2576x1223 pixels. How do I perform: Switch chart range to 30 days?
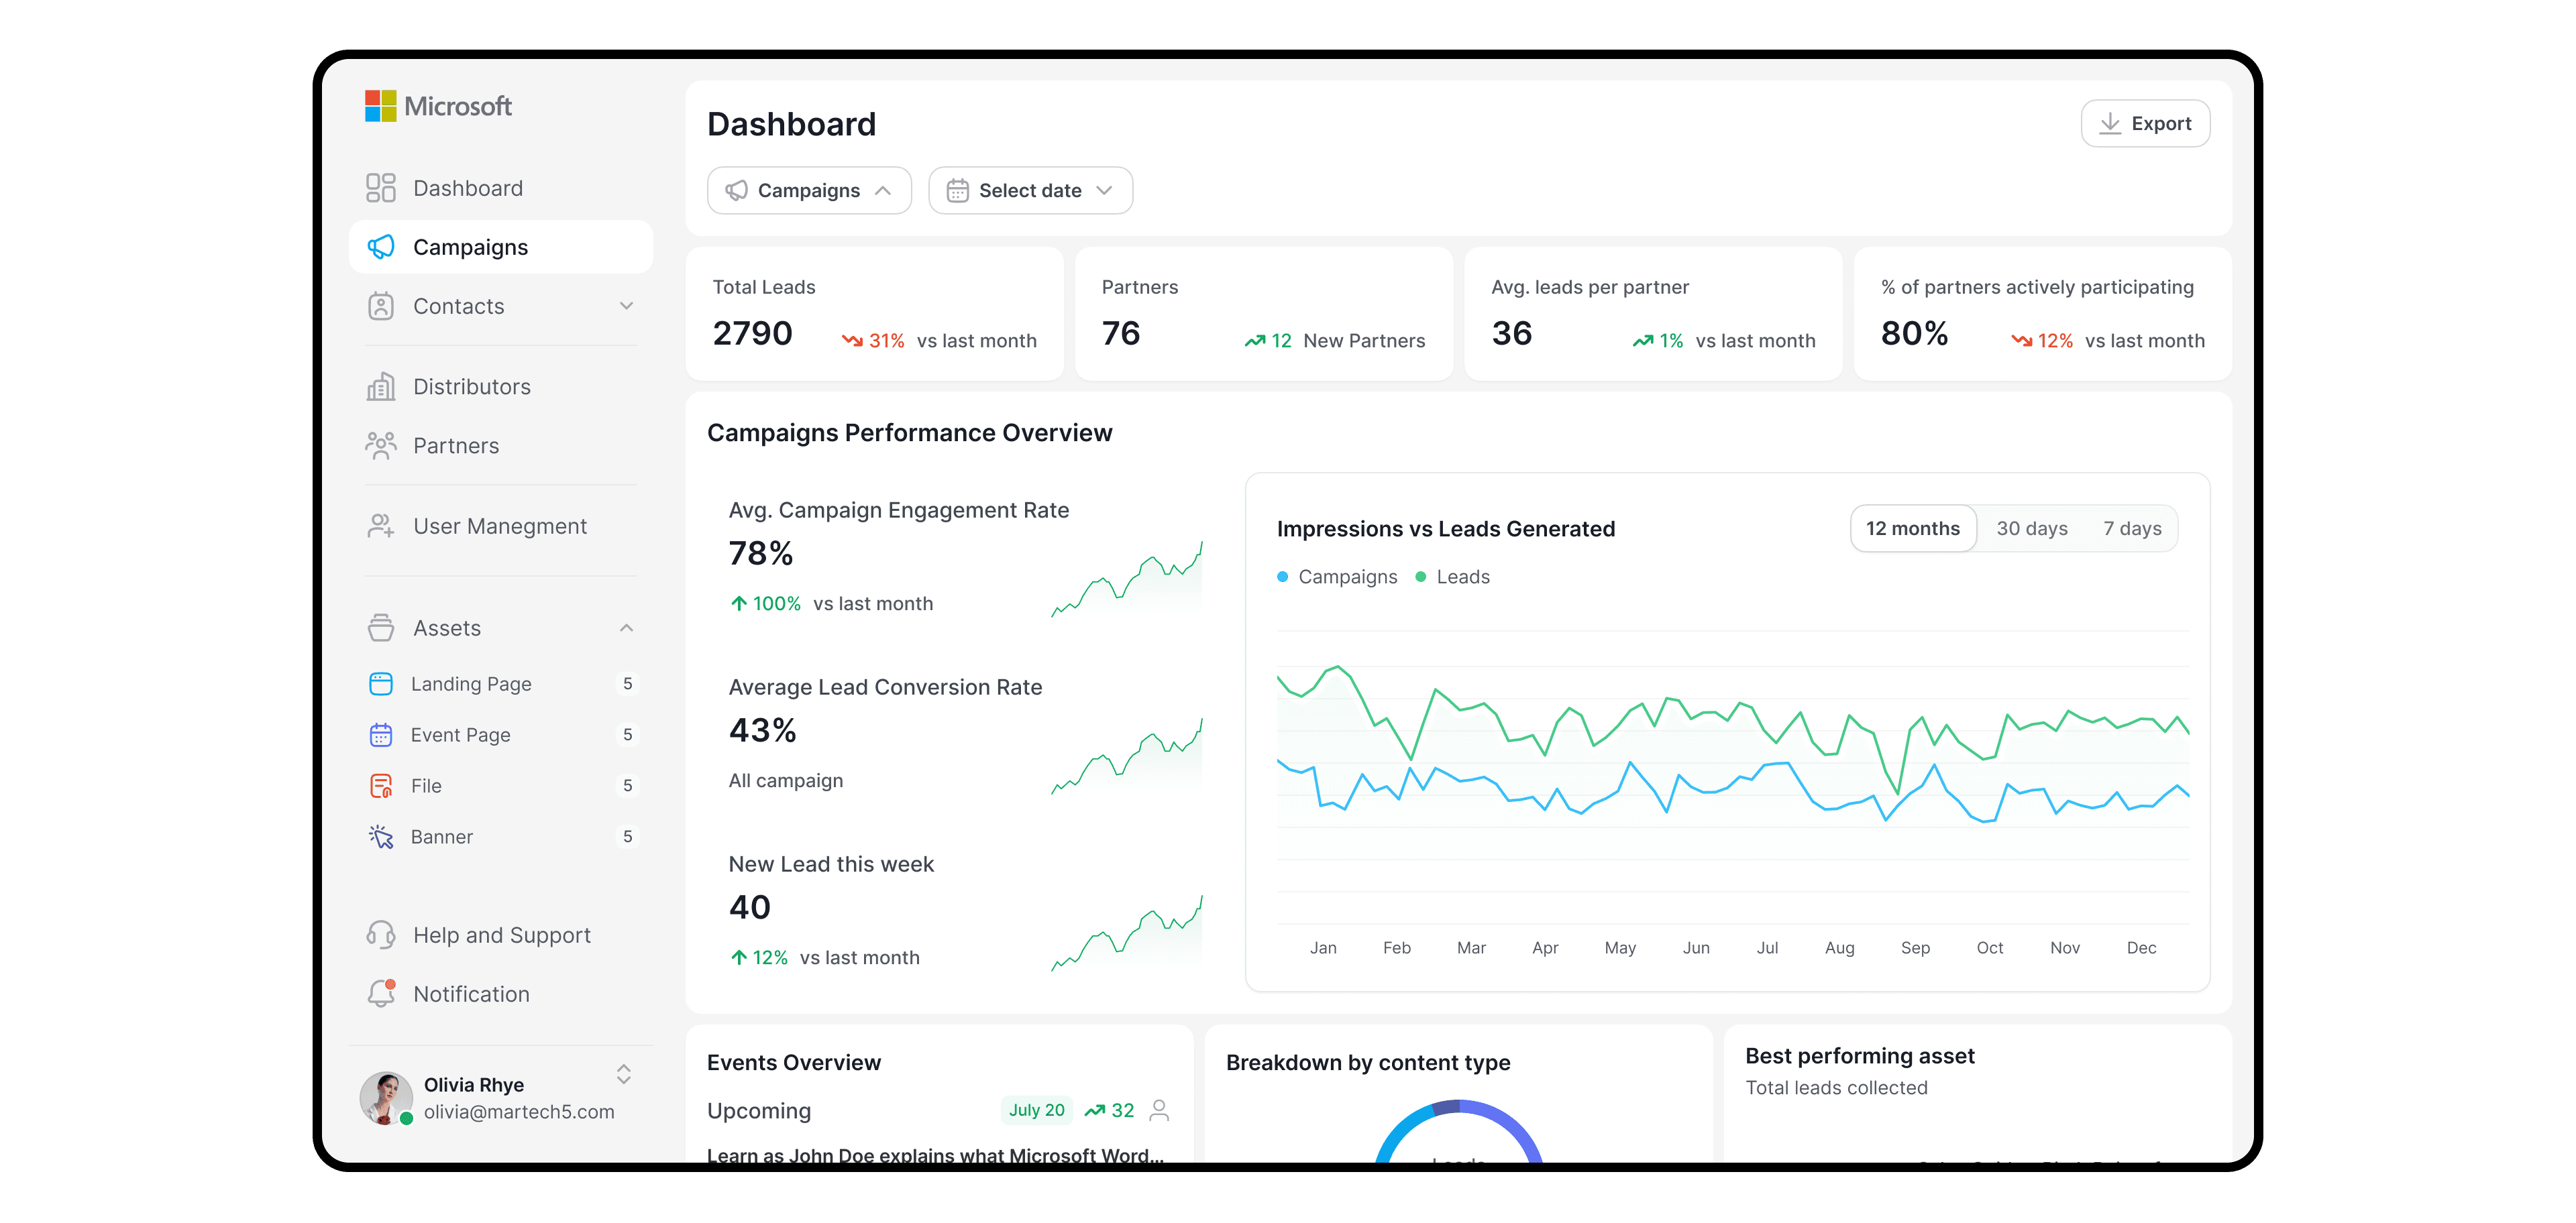tap(2031, 528)
